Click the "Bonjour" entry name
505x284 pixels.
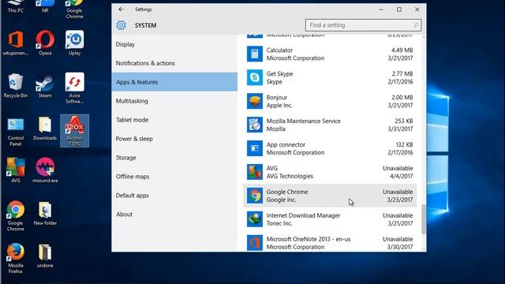coord(277,97)
